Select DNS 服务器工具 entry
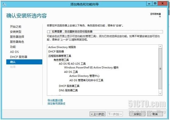Image resolution: width=170 pixels, height=120 pixels. (68, 90)
